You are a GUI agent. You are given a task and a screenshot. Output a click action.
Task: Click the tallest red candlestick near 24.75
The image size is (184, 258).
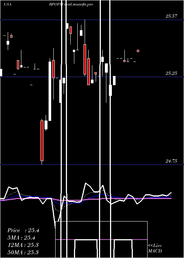pos(42,141)
